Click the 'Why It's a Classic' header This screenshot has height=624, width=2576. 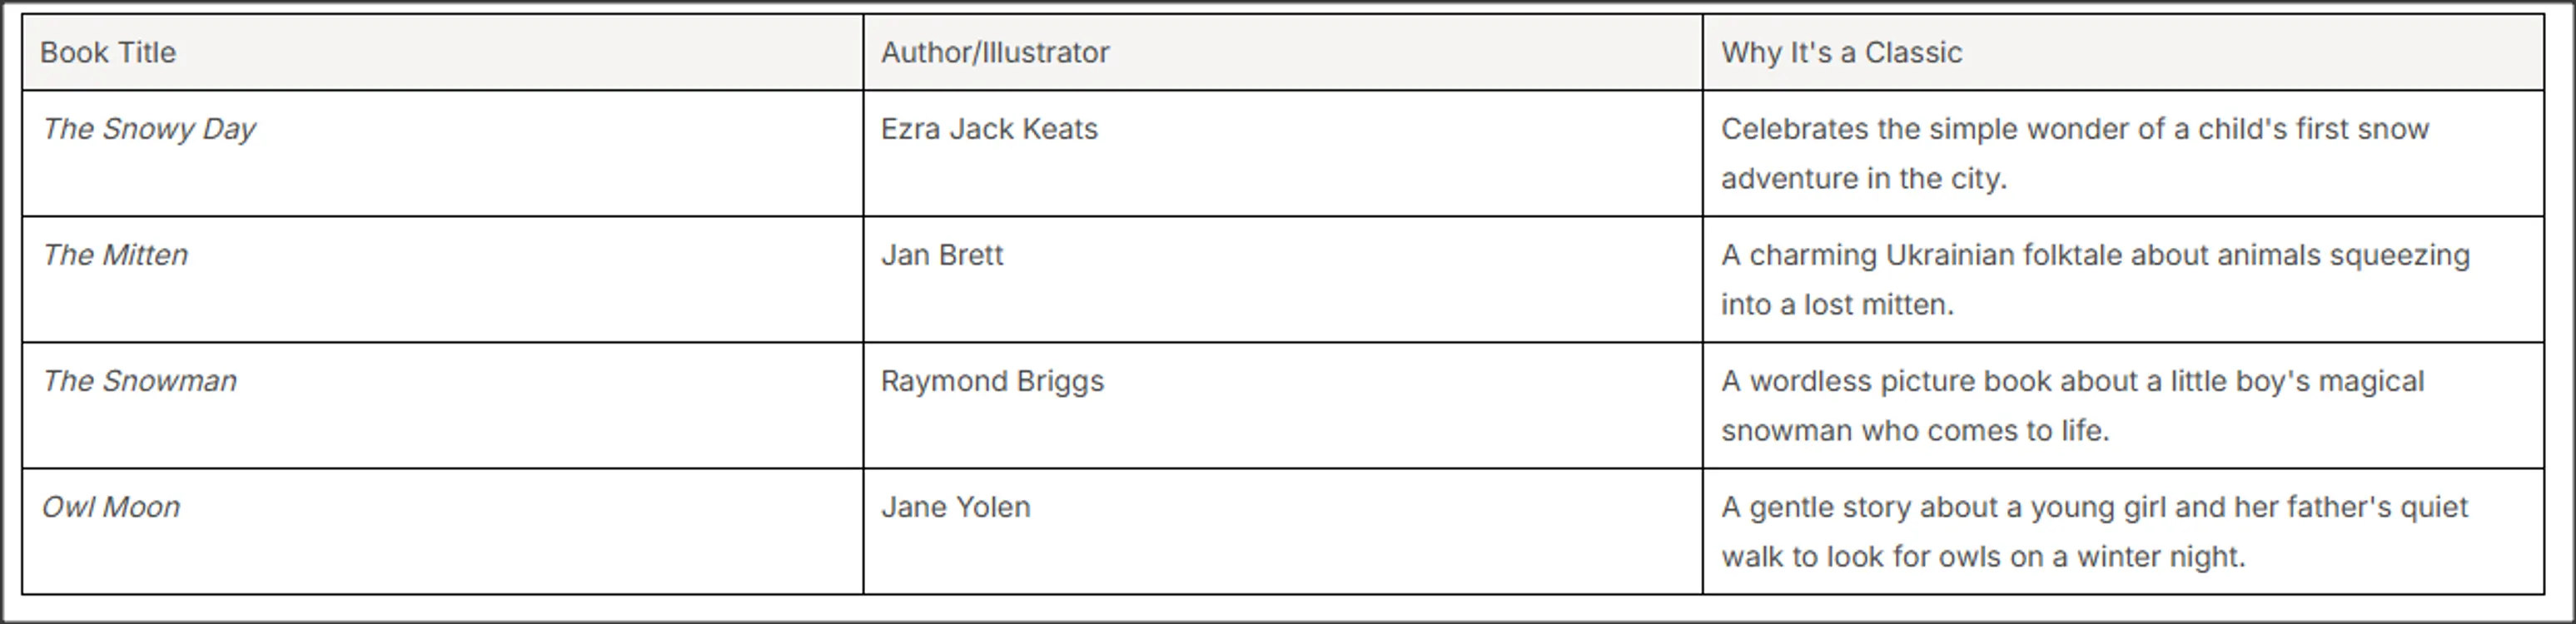click(1841, 53)
